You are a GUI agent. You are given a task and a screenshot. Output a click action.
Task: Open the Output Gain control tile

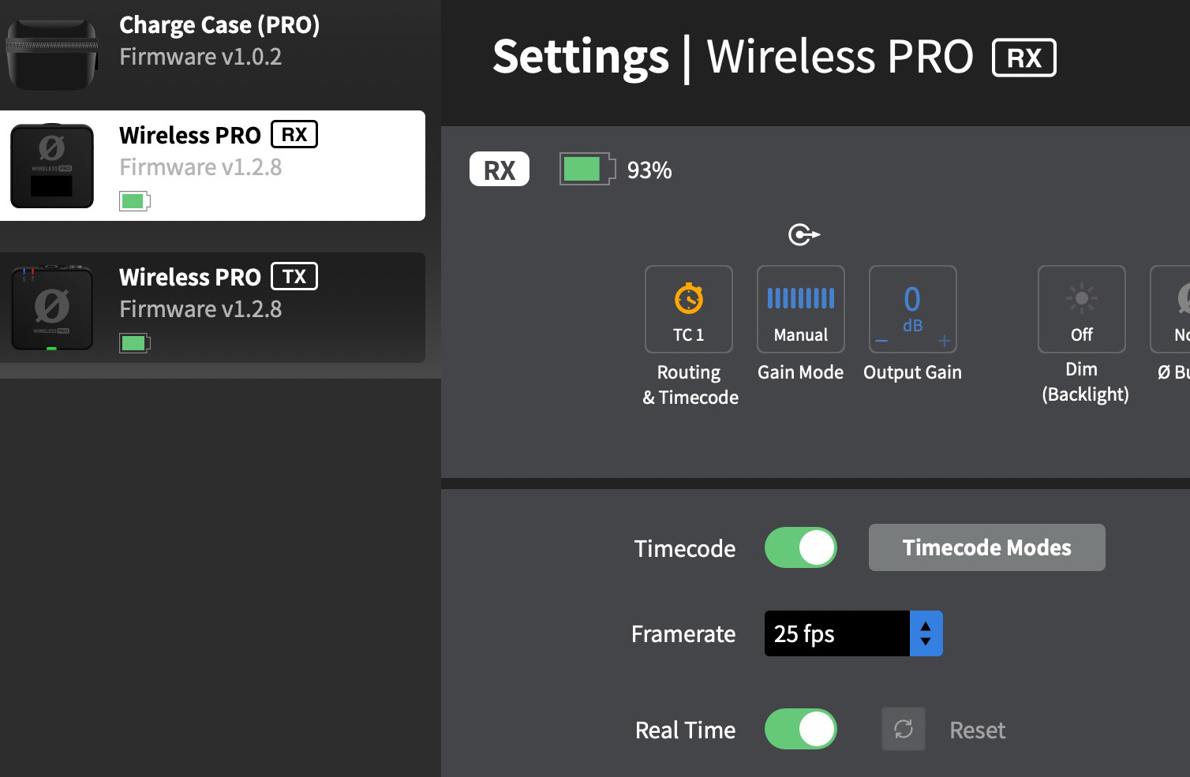tap(912, 309)
